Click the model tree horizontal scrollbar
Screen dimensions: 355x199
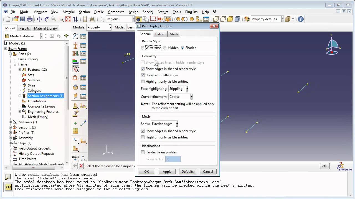(x=34, y=167)
